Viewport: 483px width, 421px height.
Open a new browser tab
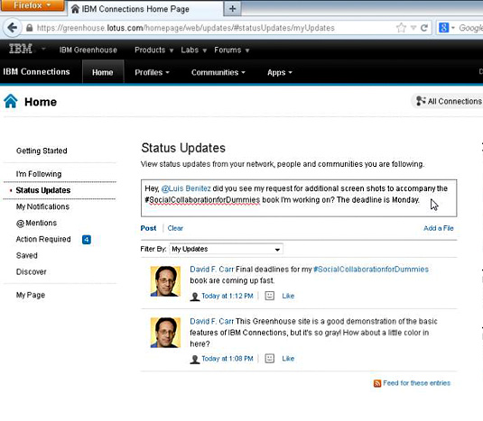[x=233, y=9]
